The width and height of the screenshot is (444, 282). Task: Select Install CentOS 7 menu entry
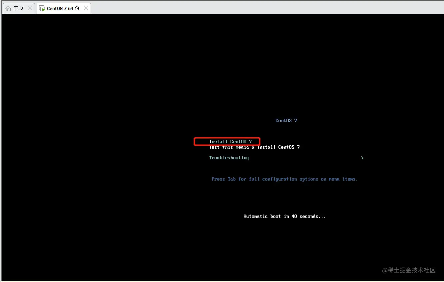(230, 142)
